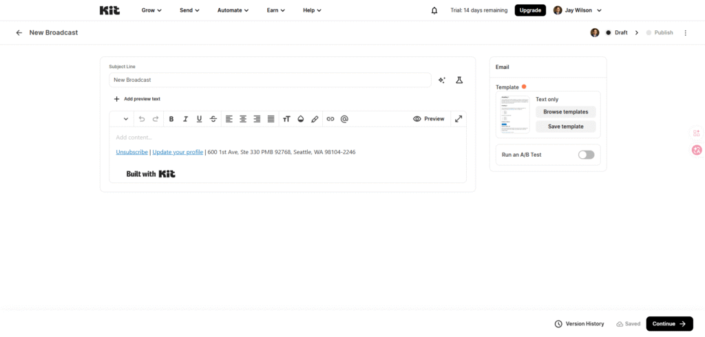Click the Preview eye button
This screenshot has width=705, height=337.
tap(428, 119)
